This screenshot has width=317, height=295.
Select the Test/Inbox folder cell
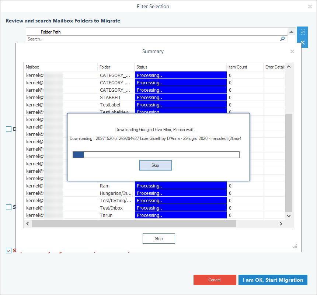click(116, 208)
